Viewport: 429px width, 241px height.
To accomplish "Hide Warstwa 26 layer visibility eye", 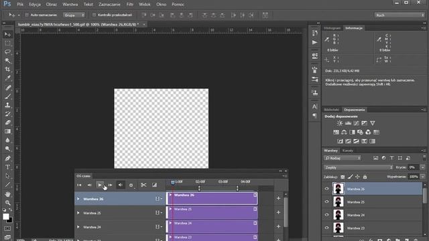I will pyautogui.click(x=326, y=189).
